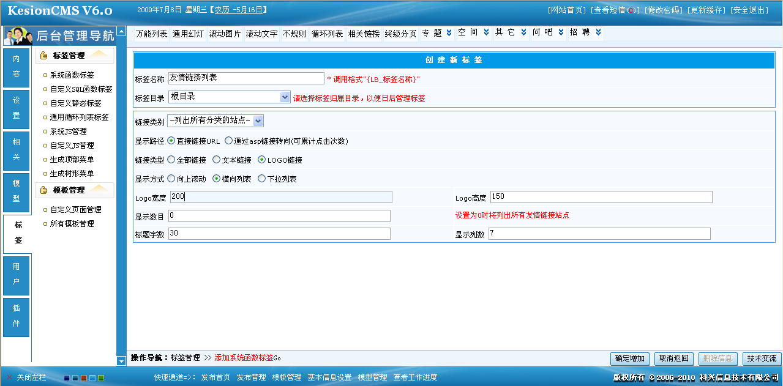This screenshot has height=386, width=783.
Task: Click inside the 标签名称 input field
Action: click(x=245, y=78)
